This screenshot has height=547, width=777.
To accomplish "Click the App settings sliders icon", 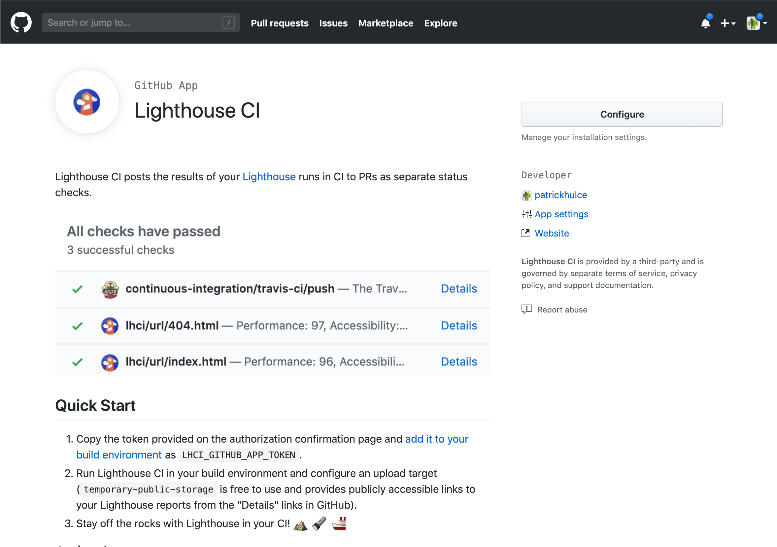I will [x=526, y=214].
